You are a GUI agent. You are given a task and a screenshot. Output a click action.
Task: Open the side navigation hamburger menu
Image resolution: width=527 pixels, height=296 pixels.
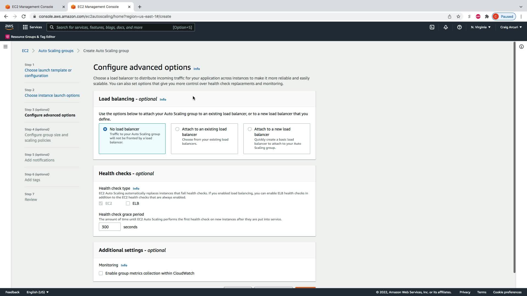coord(5,47)
